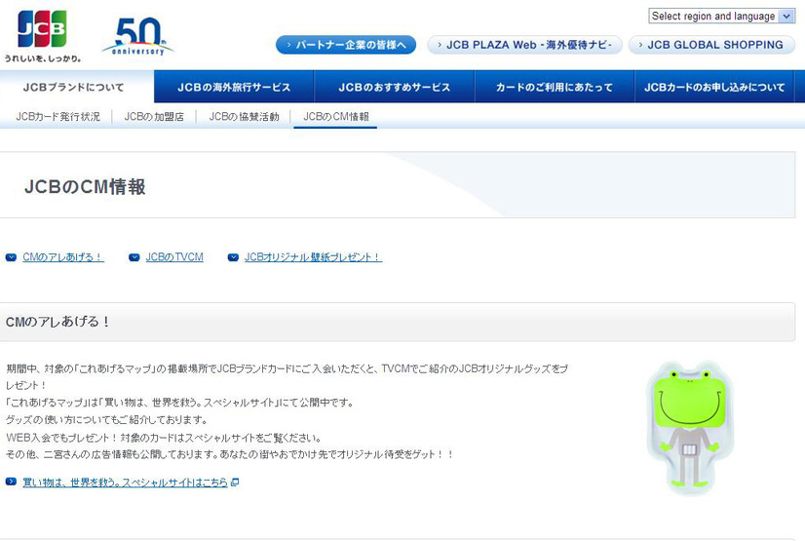Click down-arrow icon beside JCBオリジナル壁紙プレゼント link
The height and width of the screenshot is (541, 805).
pyautogui.click(x=233, y=257)
